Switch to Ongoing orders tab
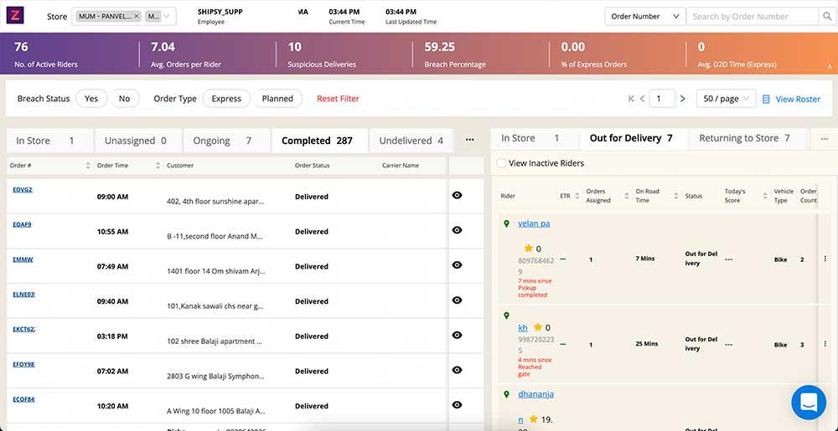This screenshot has width=838, height=431. [x=227, y=141]
